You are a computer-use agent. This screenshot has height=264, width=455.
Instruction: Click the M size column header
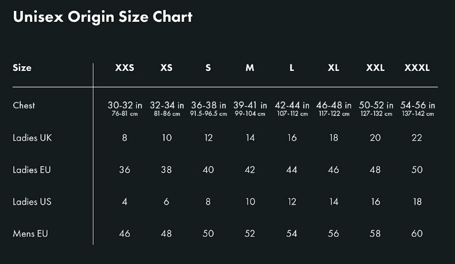click(x=250, y=68)
